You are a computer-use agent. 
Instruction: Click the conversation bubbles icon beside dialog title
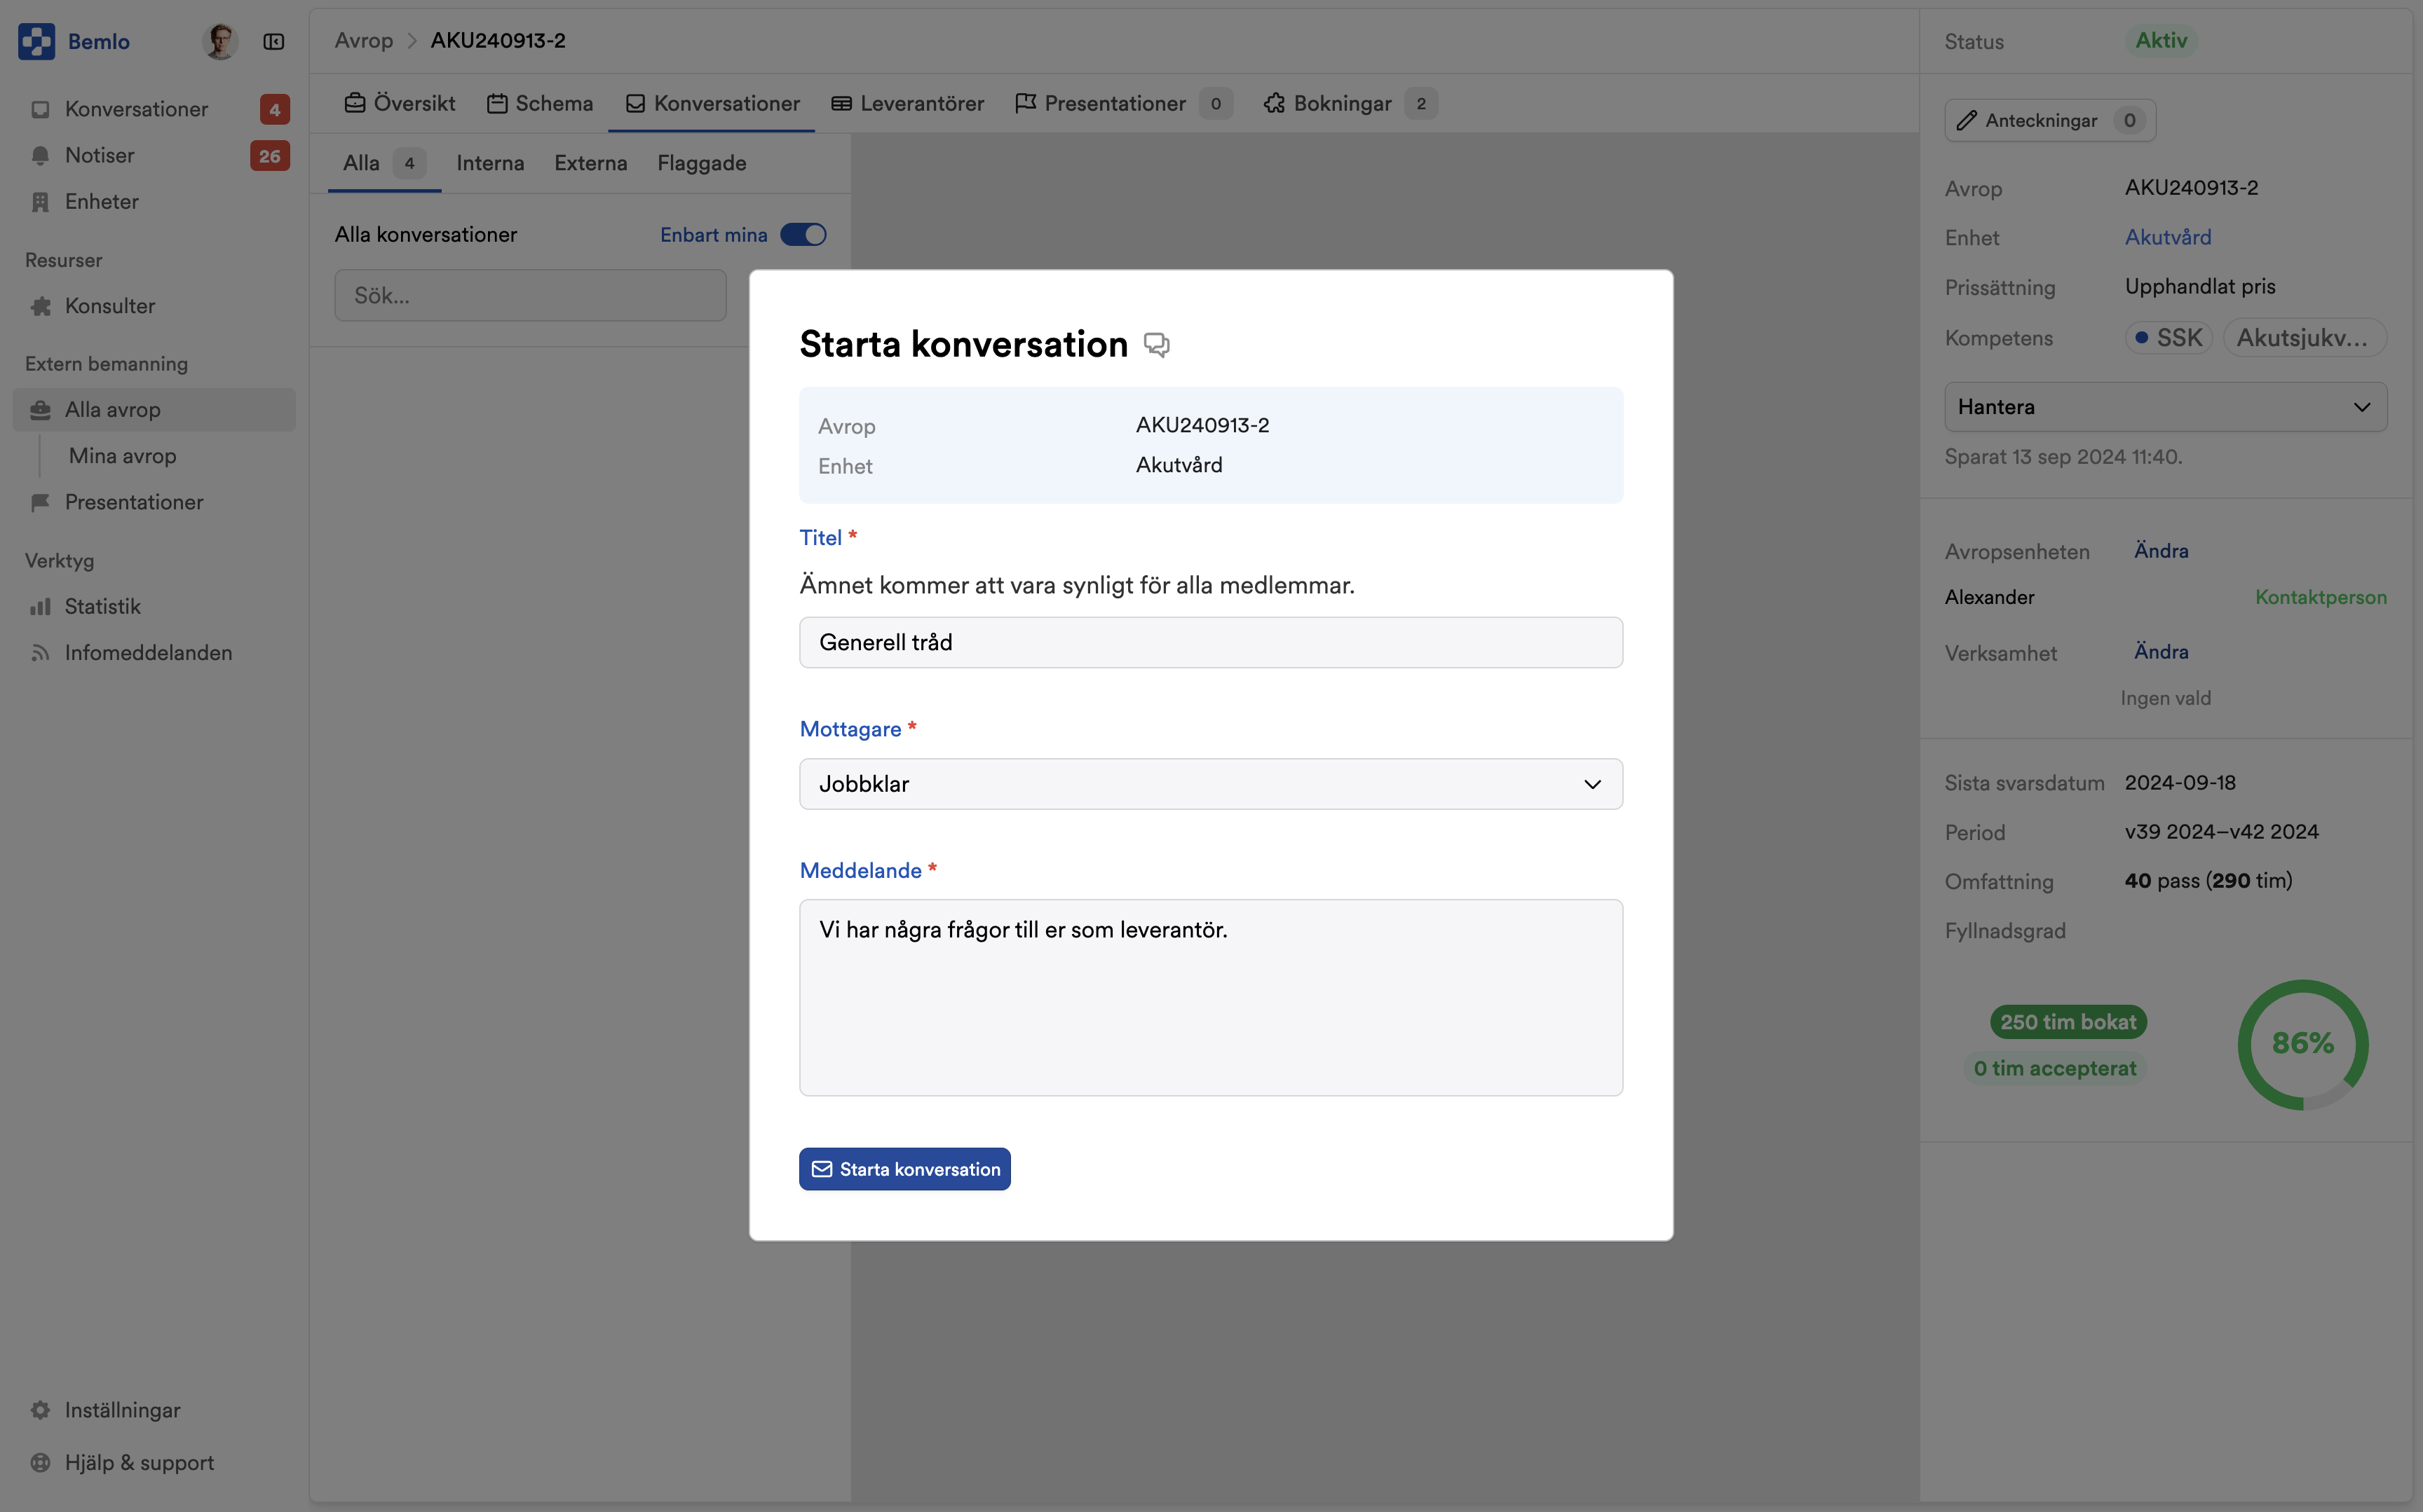(1157, 345)
